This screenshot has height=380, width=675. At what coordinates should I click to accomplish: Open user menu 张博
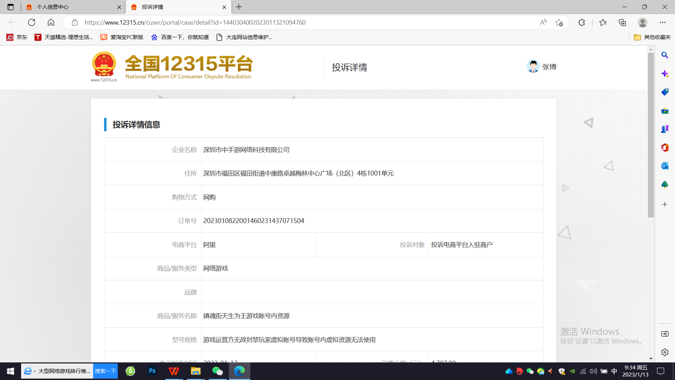tap(542, 66)
